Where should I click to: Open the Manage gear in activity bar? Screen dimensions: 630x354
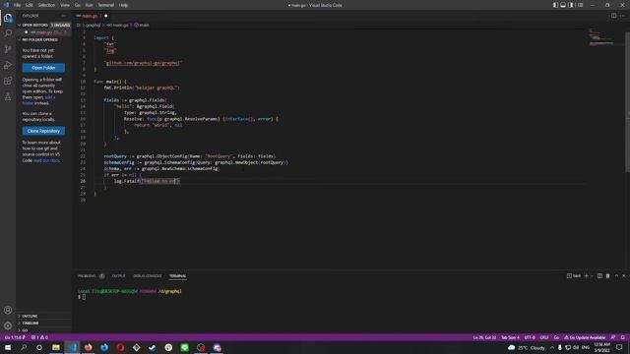click(8, 325)
